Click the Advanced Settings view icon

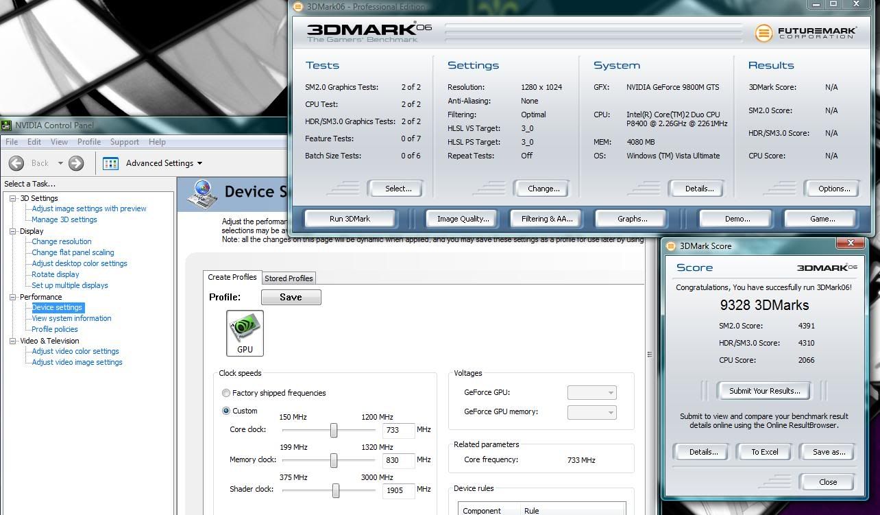(x=110, y=163)
